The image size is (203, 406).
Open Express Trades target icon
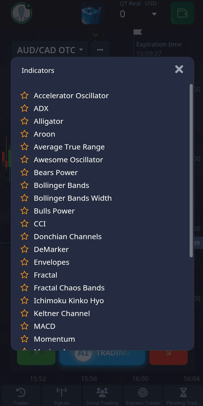pyautogui.click(x=143, y=395)
